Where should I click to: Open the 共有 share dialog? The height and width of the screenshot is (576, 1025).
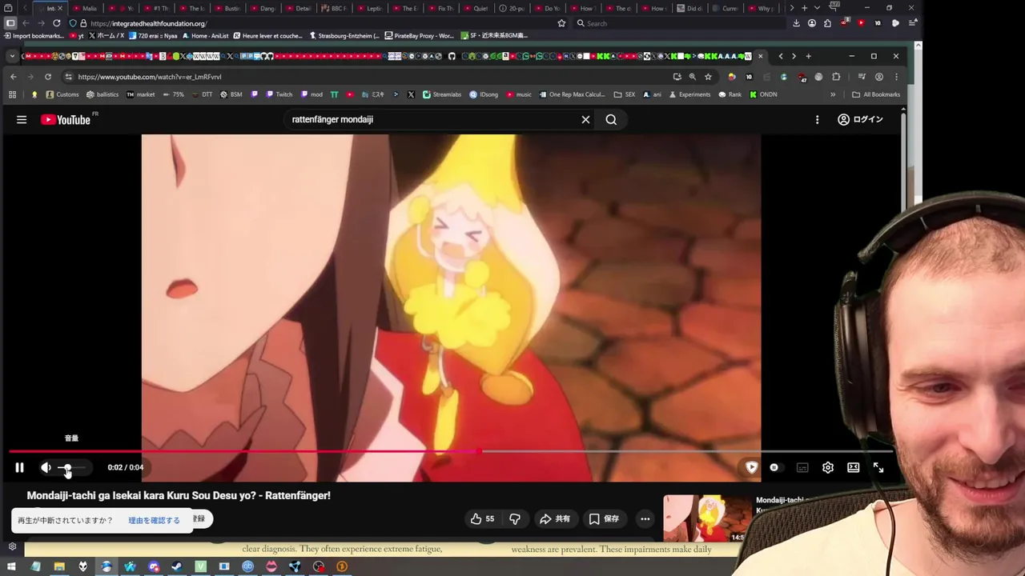pos(555,518)
